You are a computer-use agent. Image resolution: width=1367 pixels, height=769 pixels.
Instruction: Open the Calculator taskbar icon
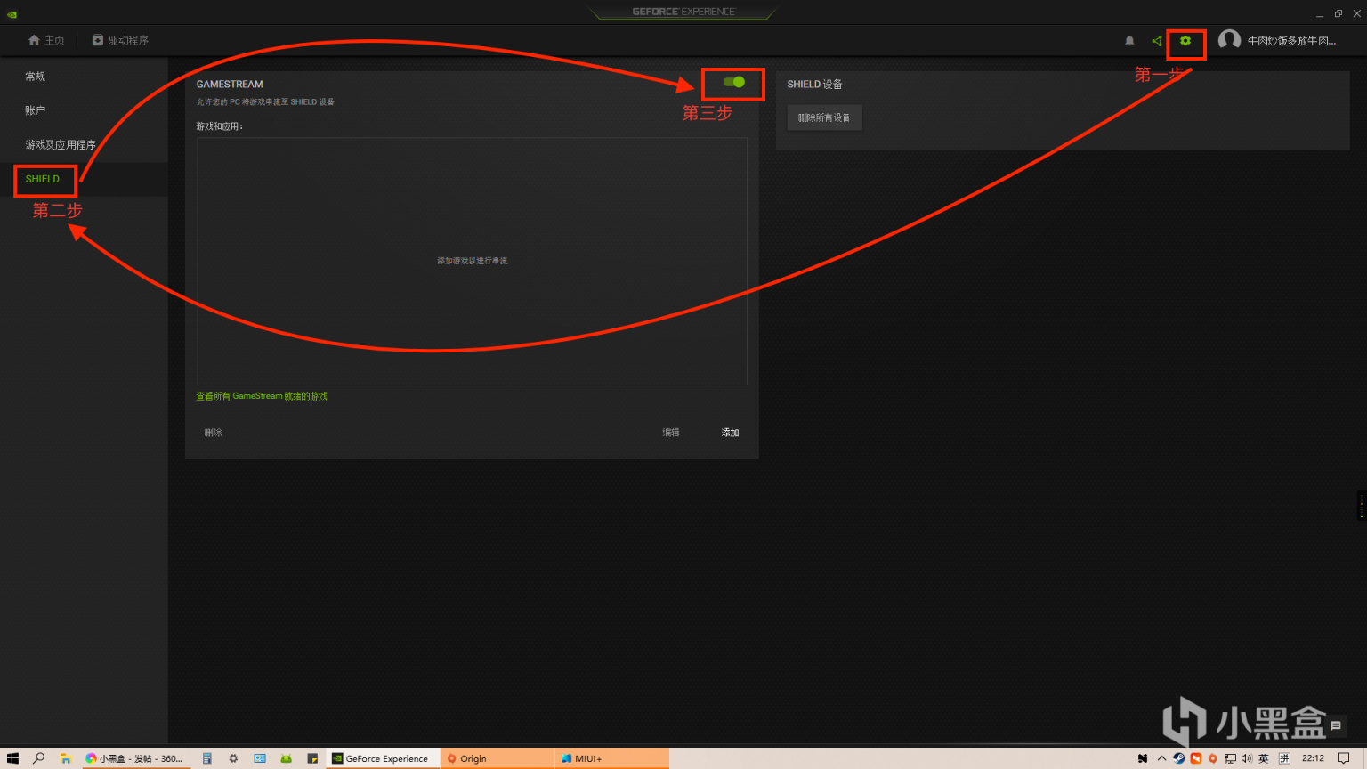pyautogui.click(x=206, y=758)
